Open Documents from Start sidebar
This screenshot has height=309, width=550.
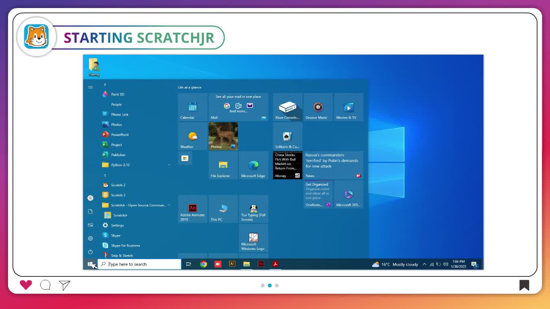coord(90,211)
